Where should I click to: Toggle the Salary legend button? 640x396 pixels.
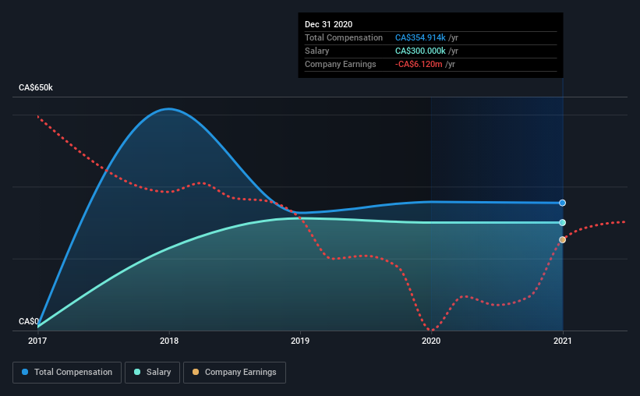(152, 373)
